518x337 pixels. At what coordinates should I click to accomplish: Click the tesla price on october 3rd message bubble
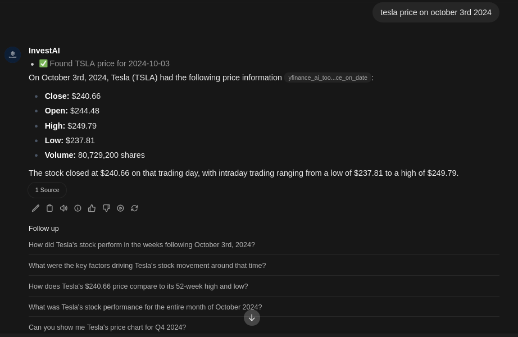(436, 12)
